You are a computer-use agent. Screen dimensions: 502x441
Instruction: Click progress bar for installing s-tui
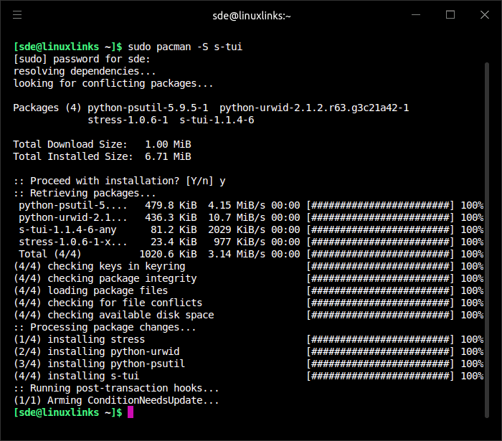click(x=380, y=376)
